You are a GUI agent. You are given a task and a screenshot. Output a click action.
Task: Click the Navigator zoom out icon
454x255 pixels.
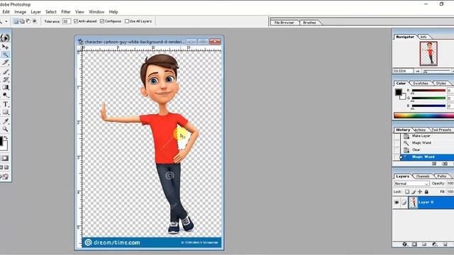pyautogui.click(x=418, y=71)
